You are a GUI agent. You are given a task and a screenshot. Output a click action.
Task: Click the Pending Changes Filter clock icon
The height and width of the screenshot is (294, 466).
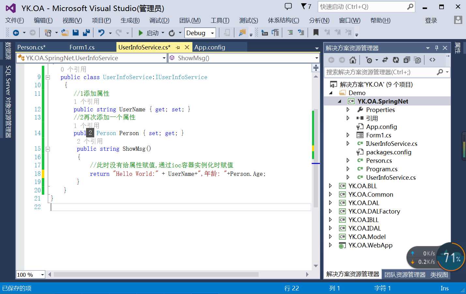(369, 60)
